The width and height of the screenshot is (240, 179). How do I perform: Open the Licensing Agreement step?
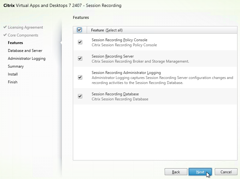[x=26, y=27]
